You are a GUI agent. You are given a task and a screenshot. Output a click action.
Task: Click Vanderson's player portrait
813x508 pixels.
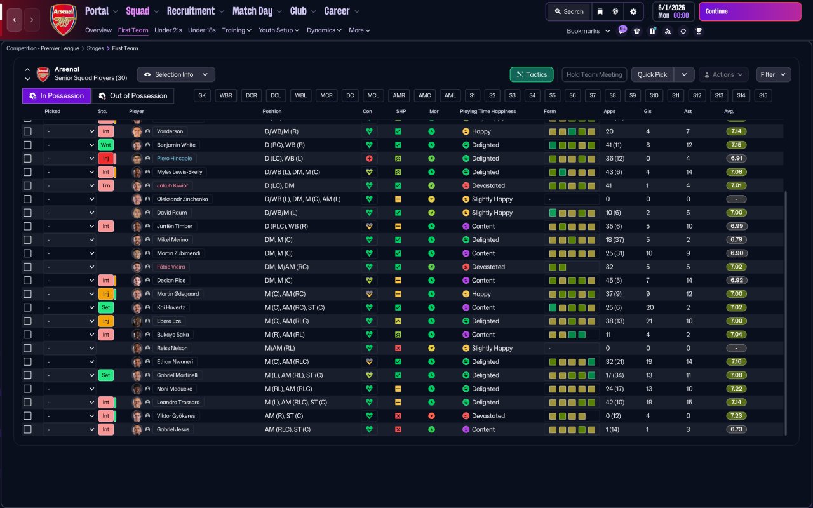[x=137, y=131]
